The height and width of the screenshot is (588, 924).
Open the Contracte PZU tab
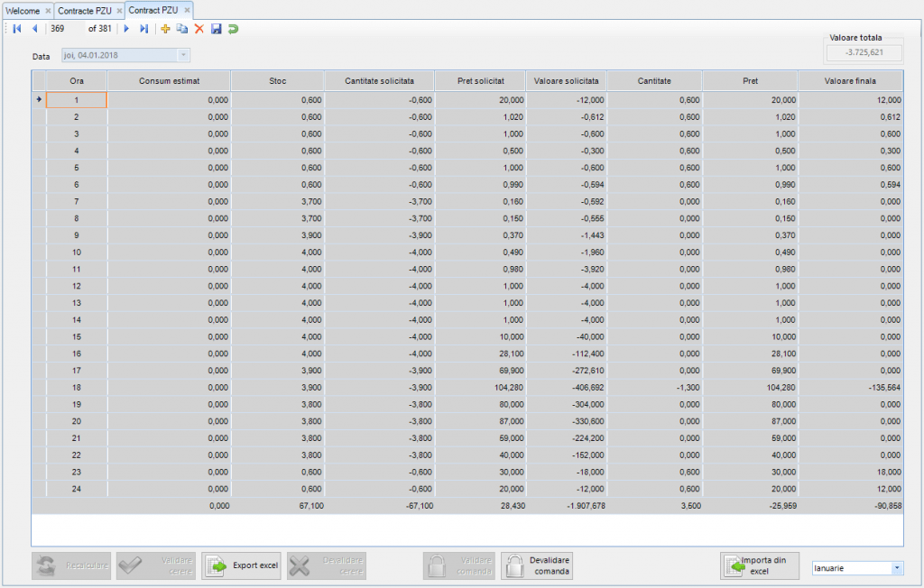click(x=84, y=11)
